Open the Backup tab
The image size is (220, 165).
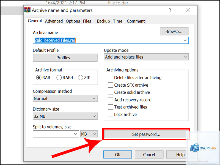pos(103,21)
